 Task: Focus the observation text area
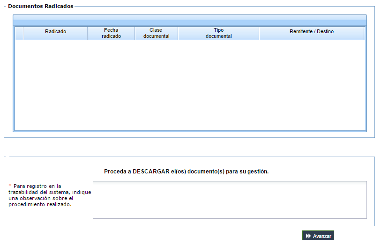pos(230,200)
